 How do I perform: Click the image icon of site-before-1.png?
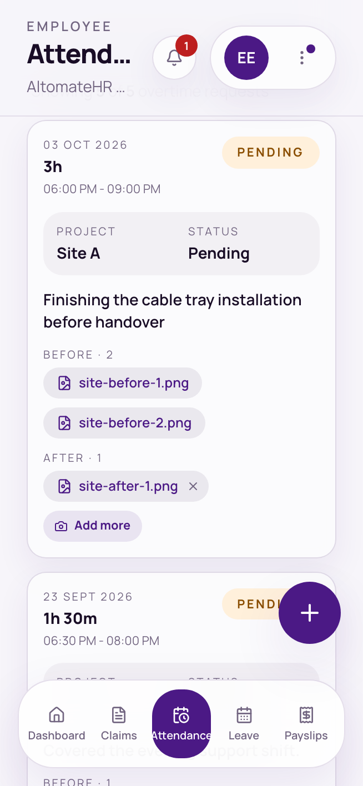tap(64, 383)
